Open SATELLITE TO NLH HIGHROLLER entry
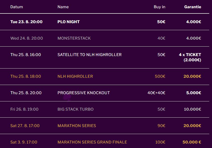Image resolution: width=212 pixels, height=148 pixels. point(90,55)
